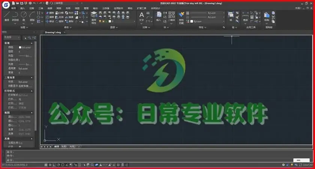Open the 云存储 ribbon tab
315x169 pixels.
(x=106, y=8)
